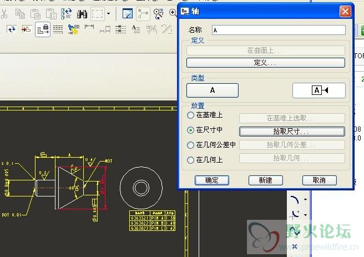Select the fillet corner tool
The height and width of the screenshot is (257, 364).
[x=294, y=214]
